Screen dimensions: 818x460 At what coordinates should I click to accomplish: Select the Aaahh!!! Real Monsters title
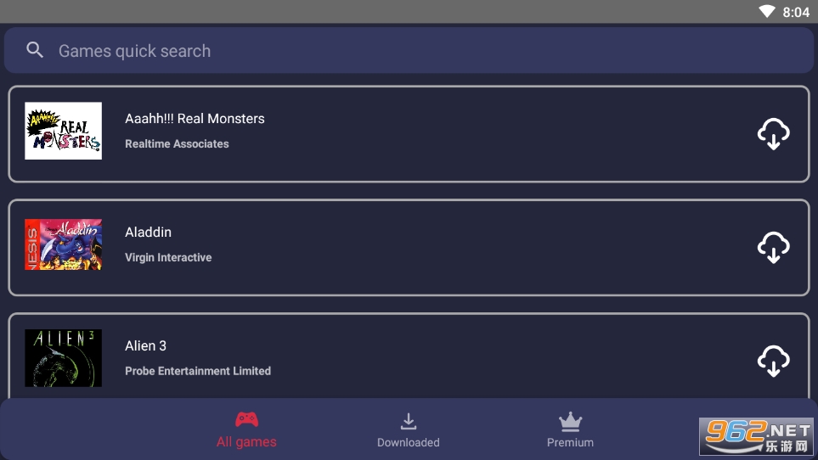pos(195,119)
